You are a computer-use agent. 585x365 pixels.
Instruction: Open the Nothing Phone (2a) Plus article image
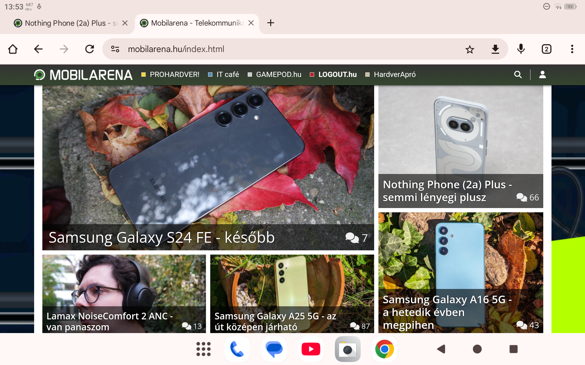pos(461,130)
